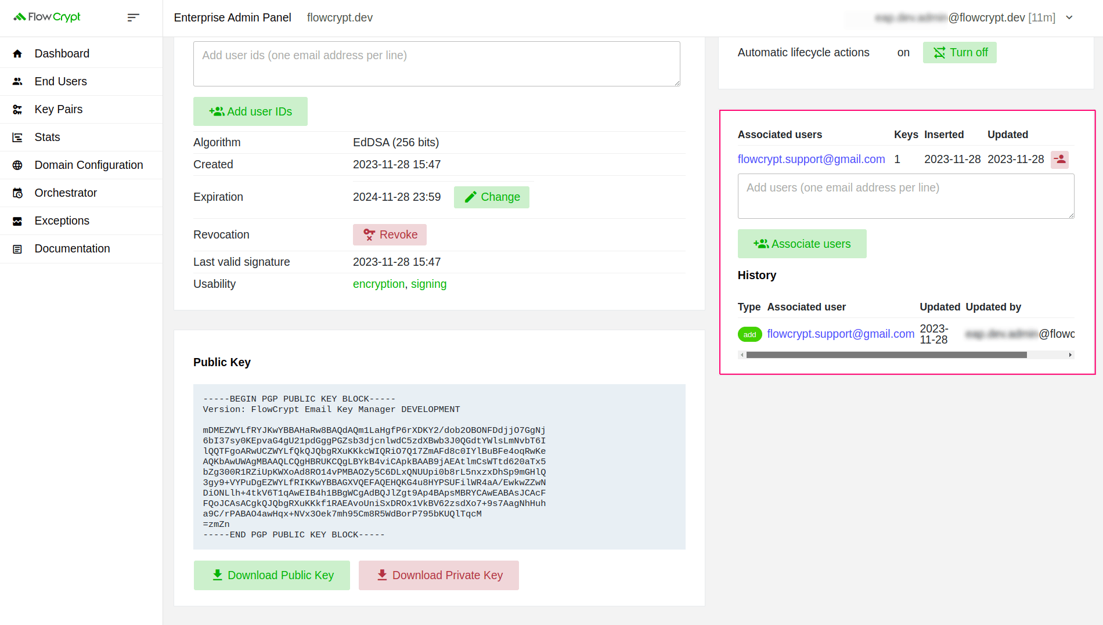The image size is (1103, 625).
Task: Change the key expiration date
Action: point(491,197)
